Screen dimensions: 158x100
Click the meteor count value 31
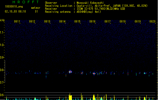point(36,11)
